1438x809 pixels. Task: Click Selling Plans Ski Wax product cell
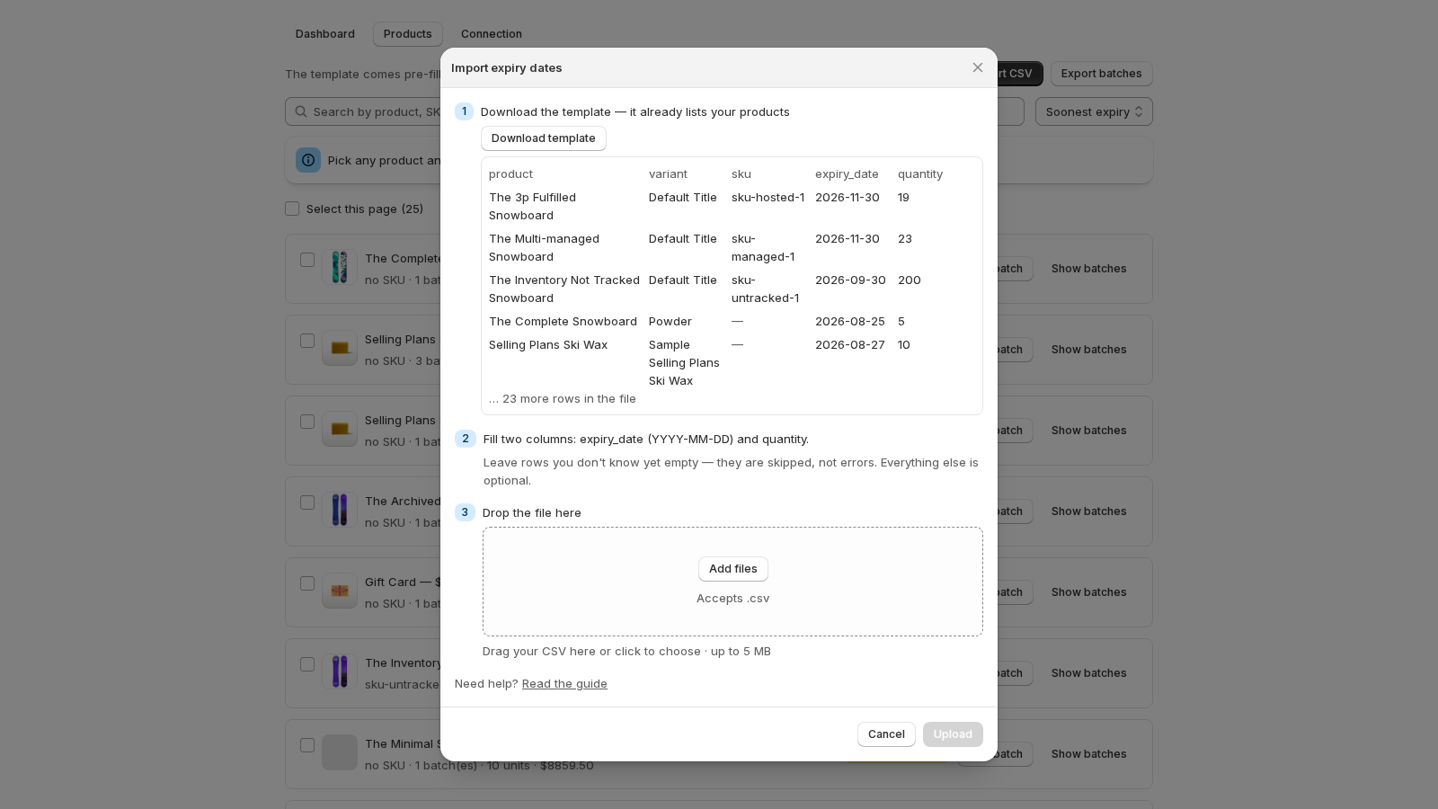[x=548, y=345]
